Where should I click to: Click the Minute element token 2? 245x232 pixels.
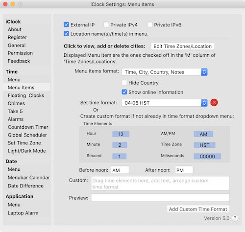pos(120,145)
